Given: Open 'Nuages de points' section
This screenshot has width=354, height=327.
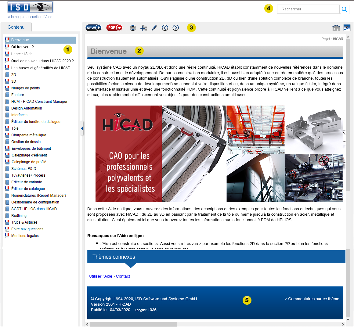Looking at the screenshot, I should pos(26,88).
